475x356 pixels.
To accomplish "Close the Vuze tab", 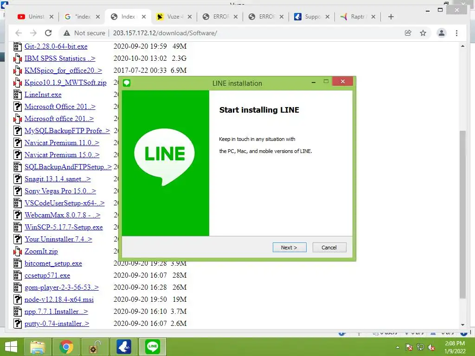I will (x=190, y=17).
